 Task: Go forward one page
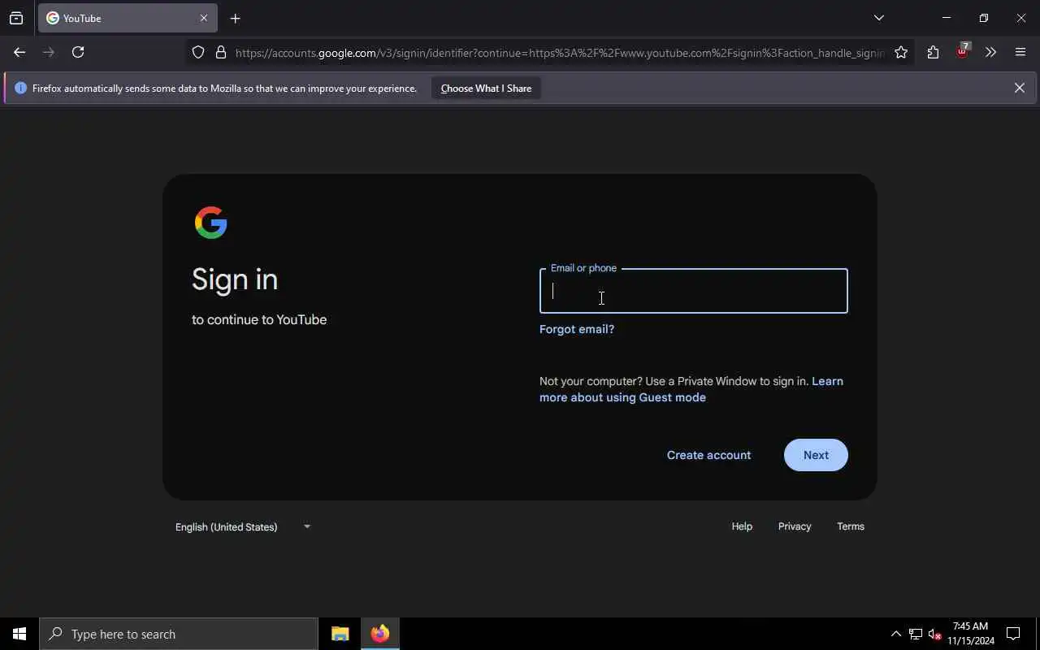(x=49, y=52)
